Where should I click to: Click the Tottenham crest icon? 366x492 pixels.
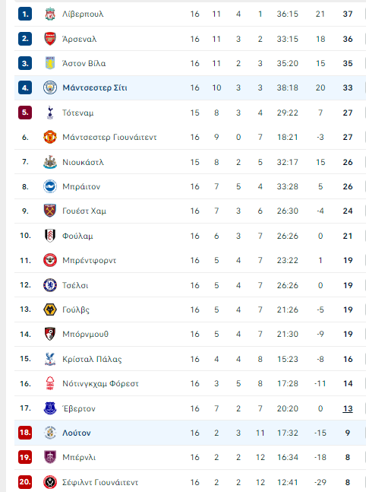point(50,113)
